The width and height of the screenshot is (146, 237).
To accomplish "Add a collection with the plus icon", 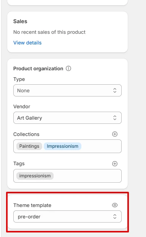I will [x=115, y=134].
